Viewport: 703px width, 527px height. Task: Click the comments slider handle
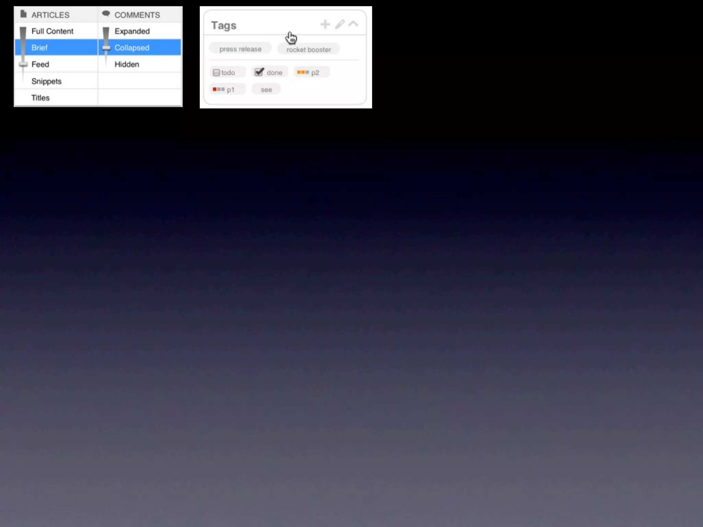point(106,48)
